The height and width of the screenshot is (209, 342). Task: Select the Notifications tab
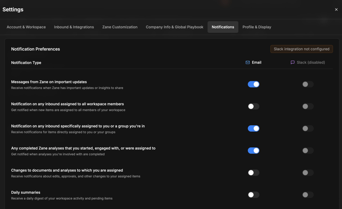tap(223, 27)
